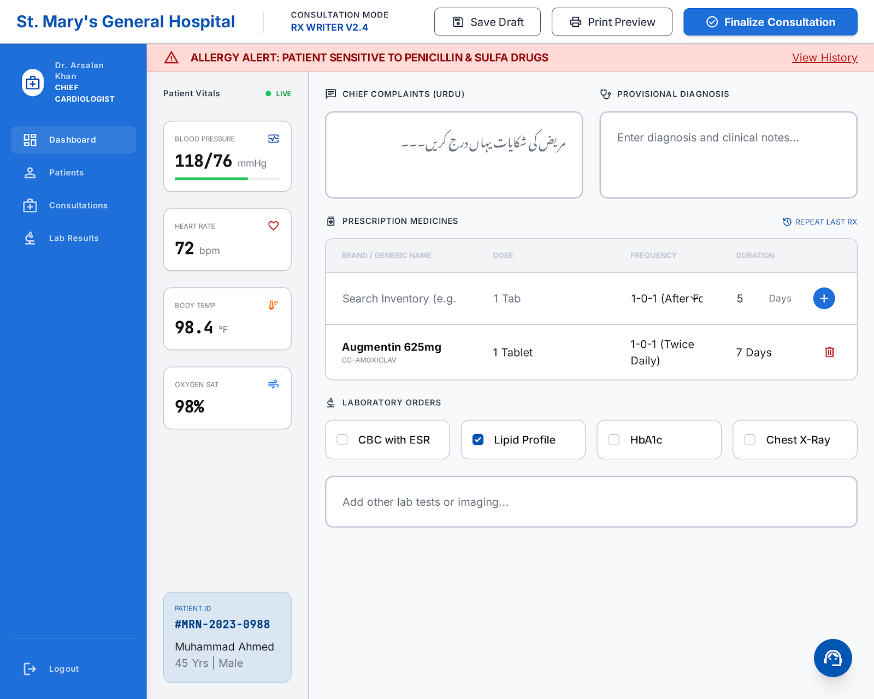Click the Dashboard grid icon in the sidebar

(x=30, y=140)
